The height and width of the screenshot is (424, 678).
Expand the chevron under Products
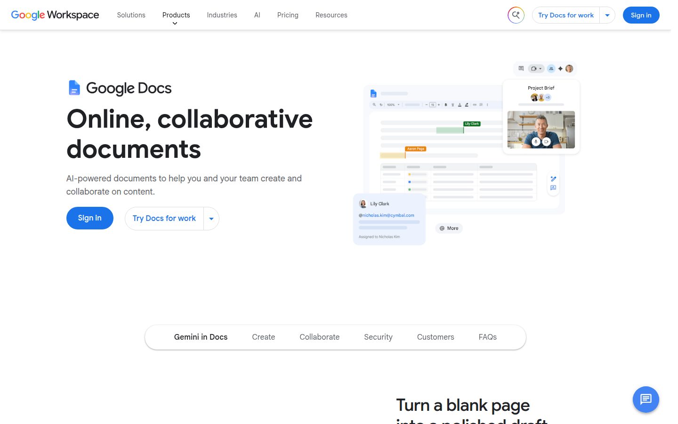[175, 24]
